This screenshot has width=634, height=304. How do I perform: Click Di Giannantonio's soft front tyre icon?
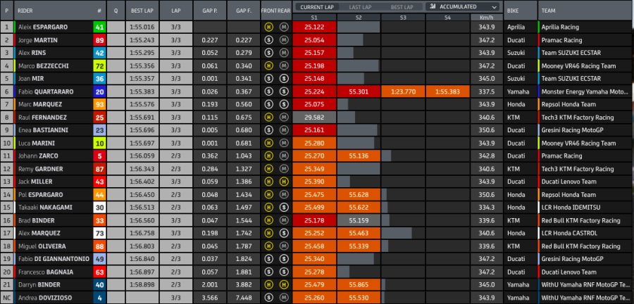tap(268, 259)
